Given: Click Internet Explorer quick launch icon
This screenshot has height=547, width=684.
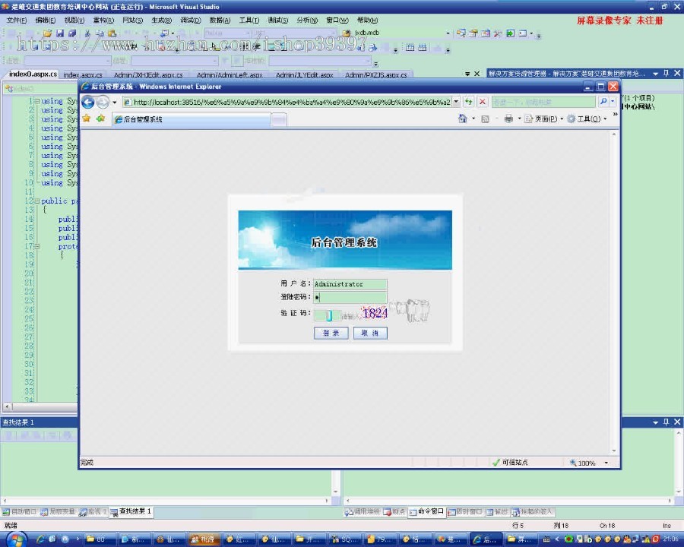Looking at the screenshot, I should [x=40, y=539].
